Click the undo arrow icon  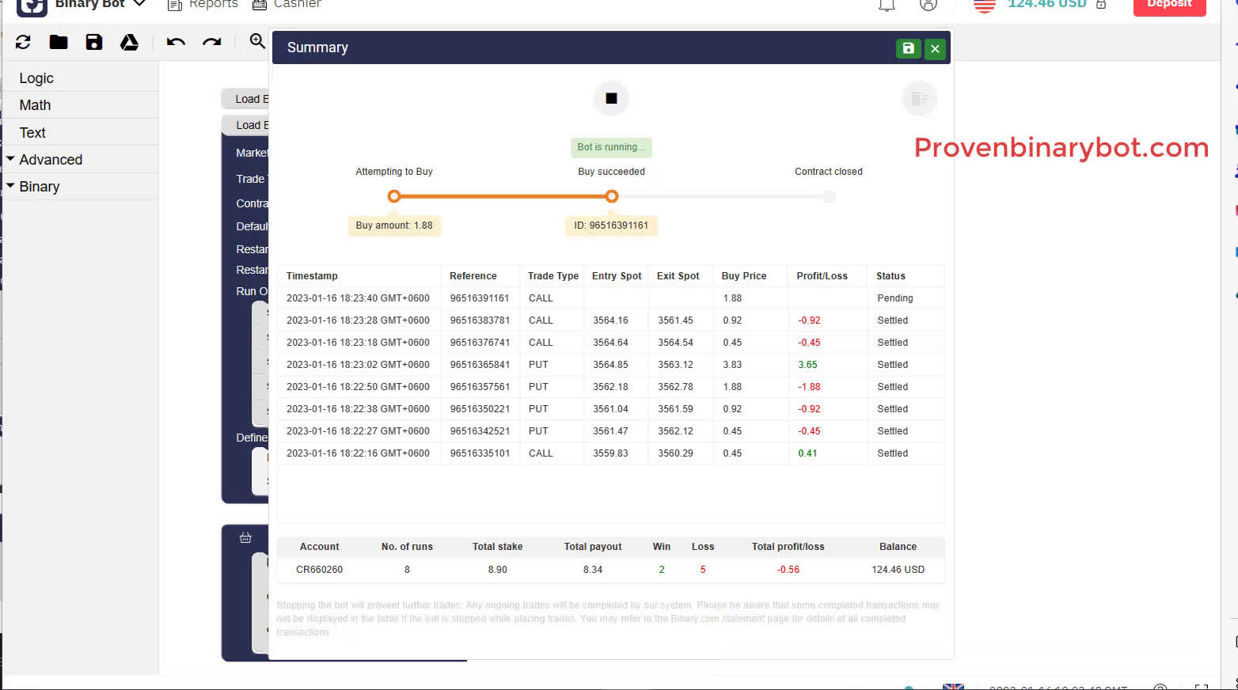point(176,43)
